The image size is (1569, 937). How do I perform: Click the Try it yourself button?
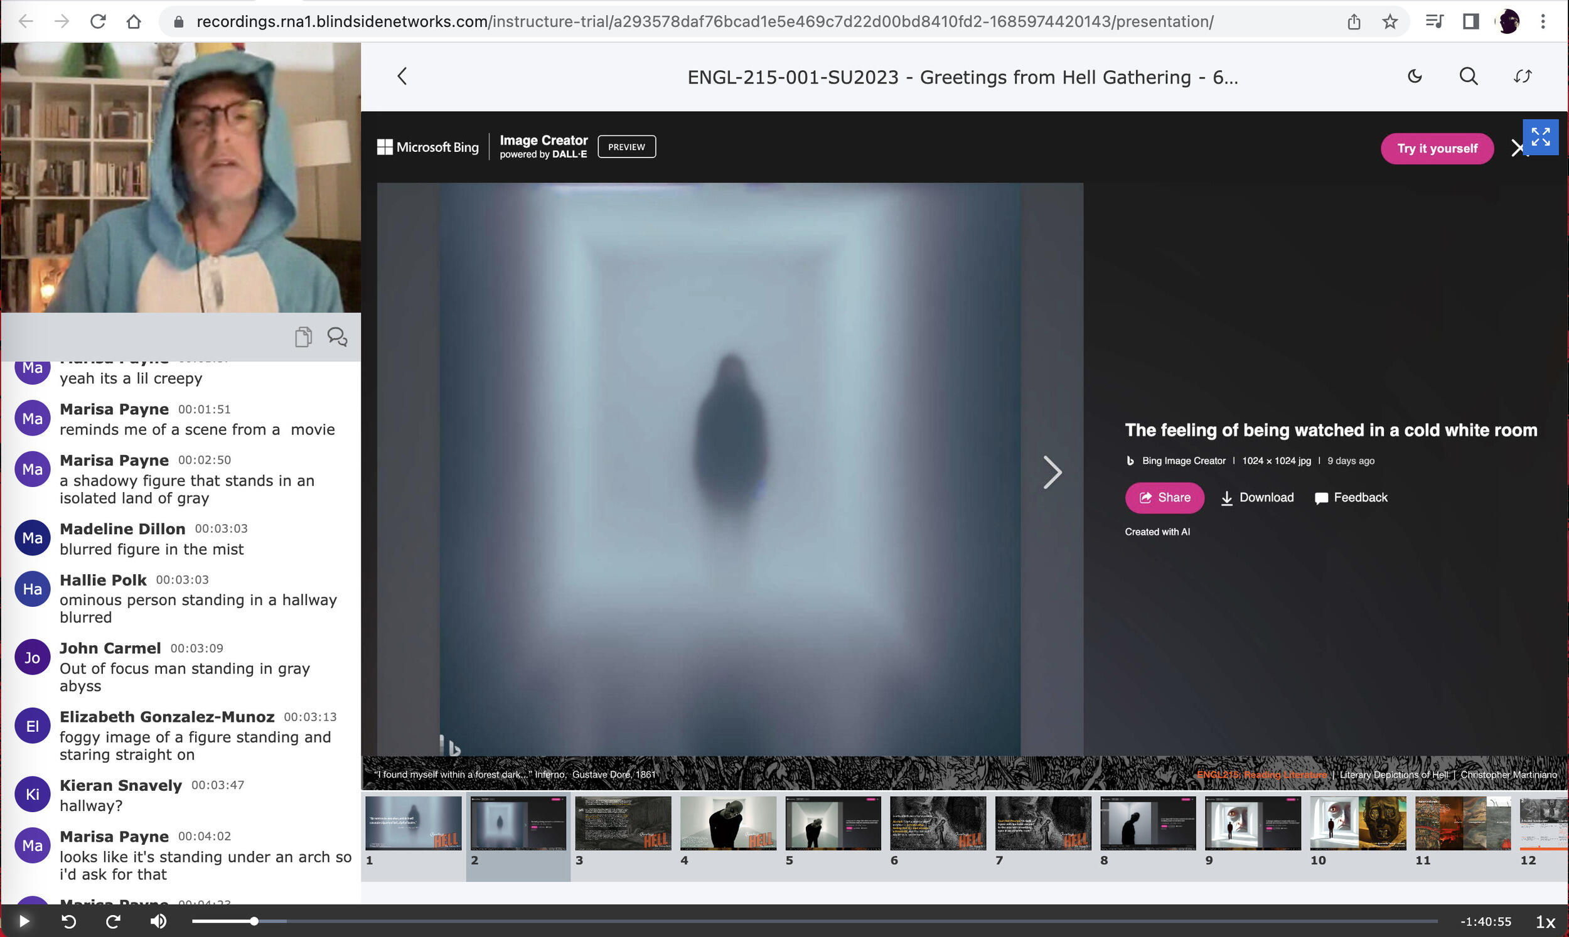coord(1437,149)
